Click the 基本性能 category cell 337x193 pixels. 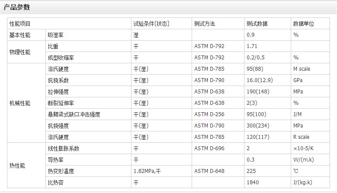click(x=20, y=35)
